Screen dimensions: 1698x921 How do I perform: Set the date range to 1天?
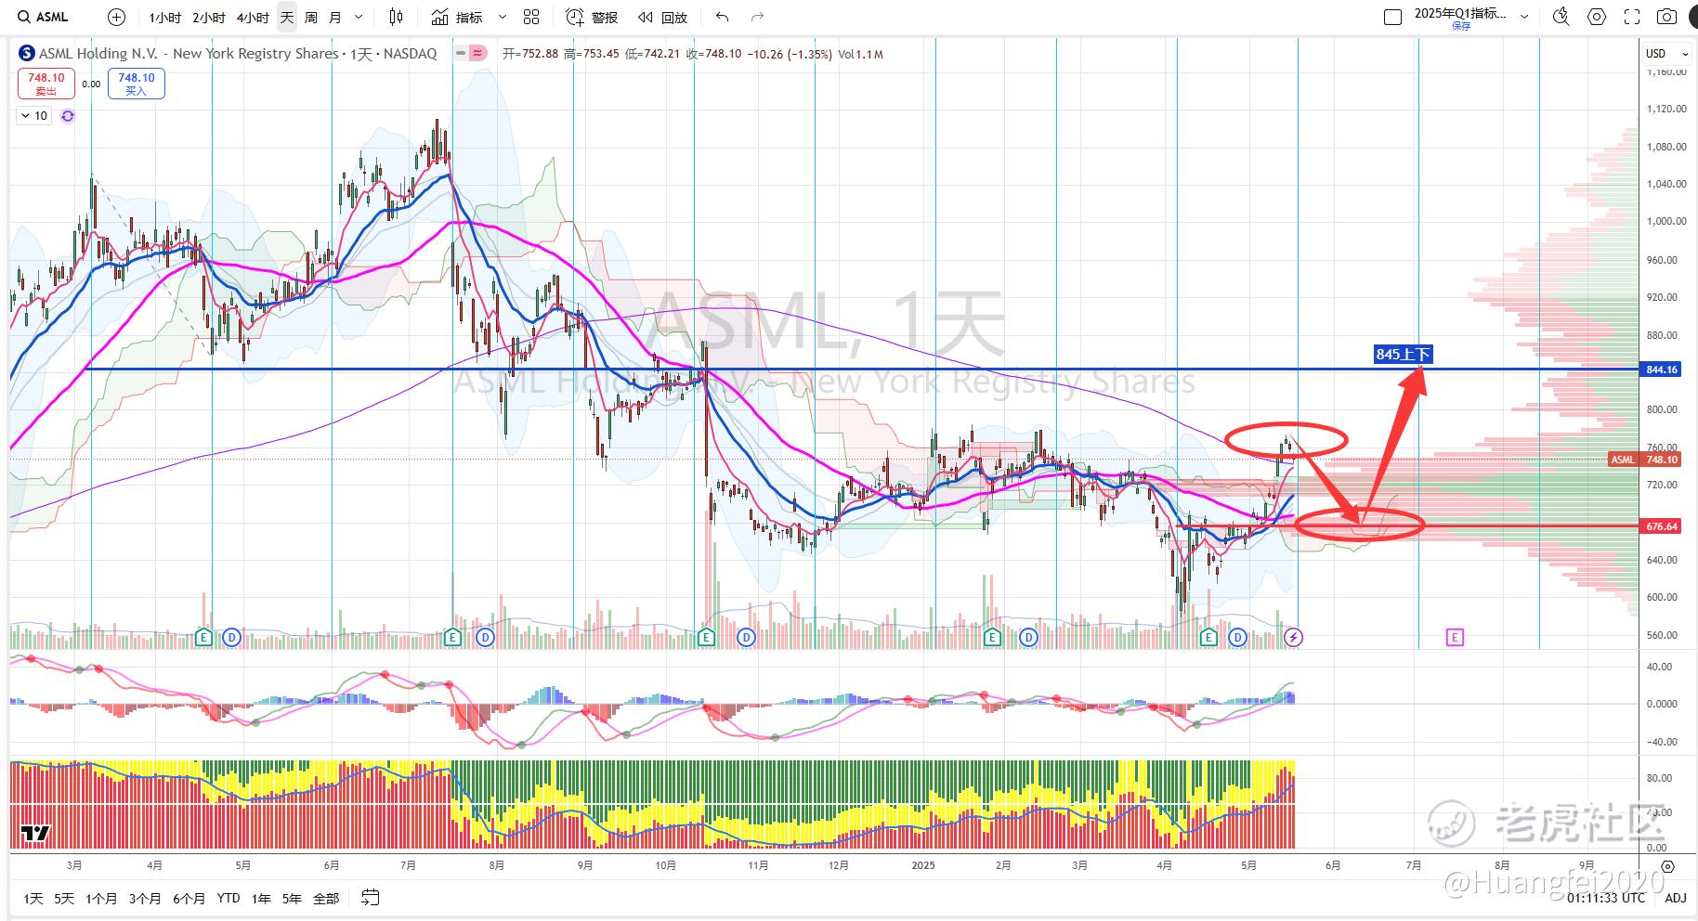point(33,898)
